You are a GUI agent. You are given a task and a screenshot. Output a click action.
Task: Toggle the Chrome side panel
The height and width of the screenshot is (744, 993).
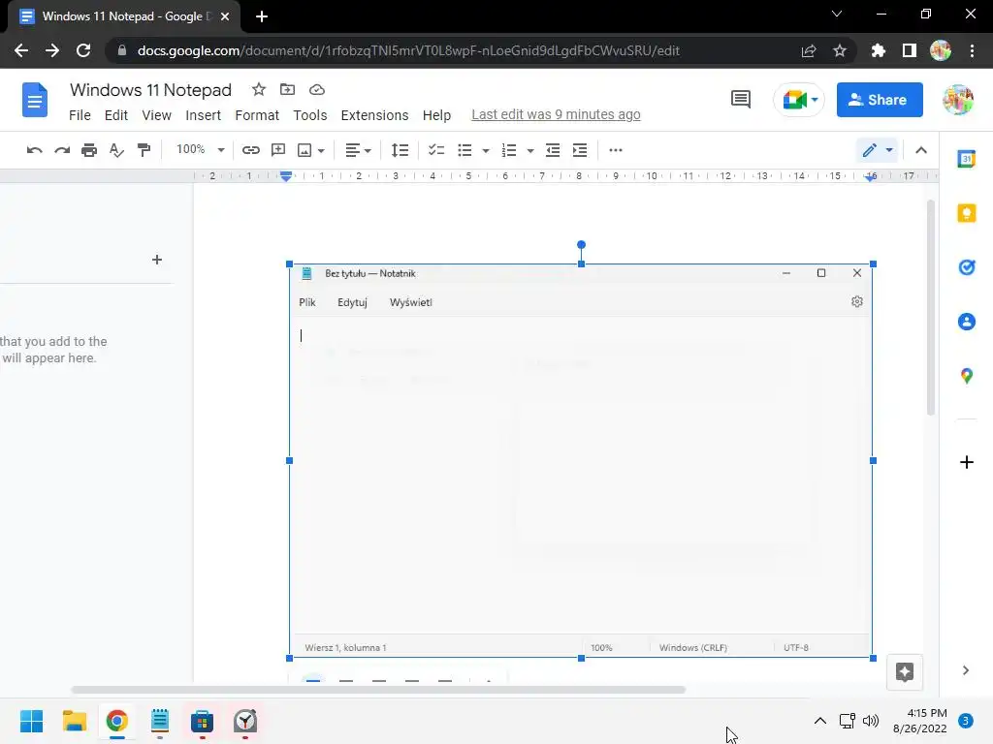click(910, 50)
